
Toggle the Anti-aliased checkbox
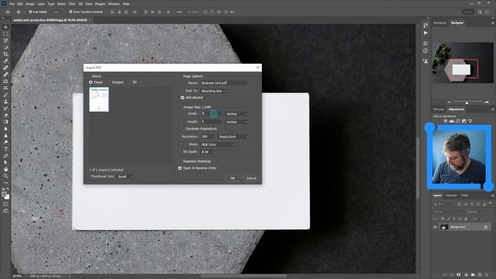click(x=183, y=98)
